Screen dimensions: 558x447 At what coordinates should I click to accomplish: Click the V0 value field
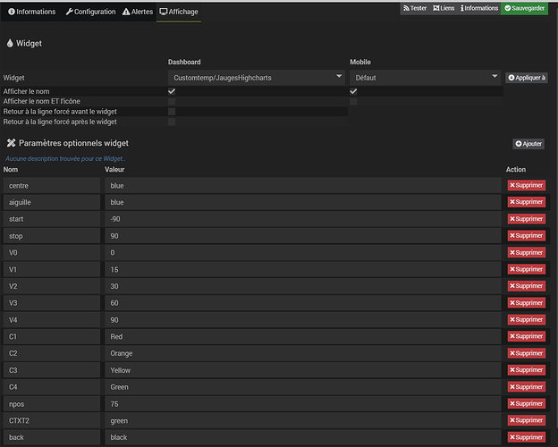pyautogui.click(x=303, y=253)
